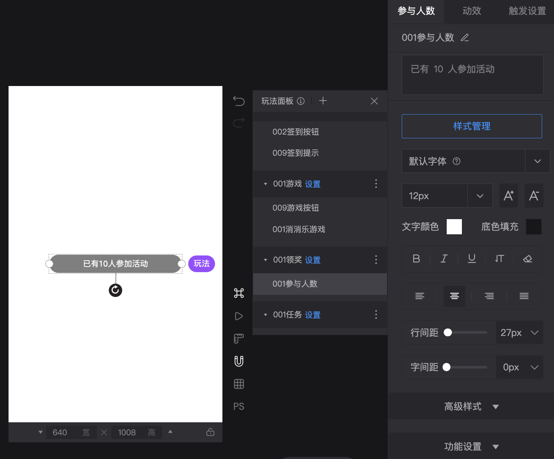Select 002签到按钮 in the panel list
This screenshot has width=554, height=459.
pyautogui.click(x=320, y=132)
